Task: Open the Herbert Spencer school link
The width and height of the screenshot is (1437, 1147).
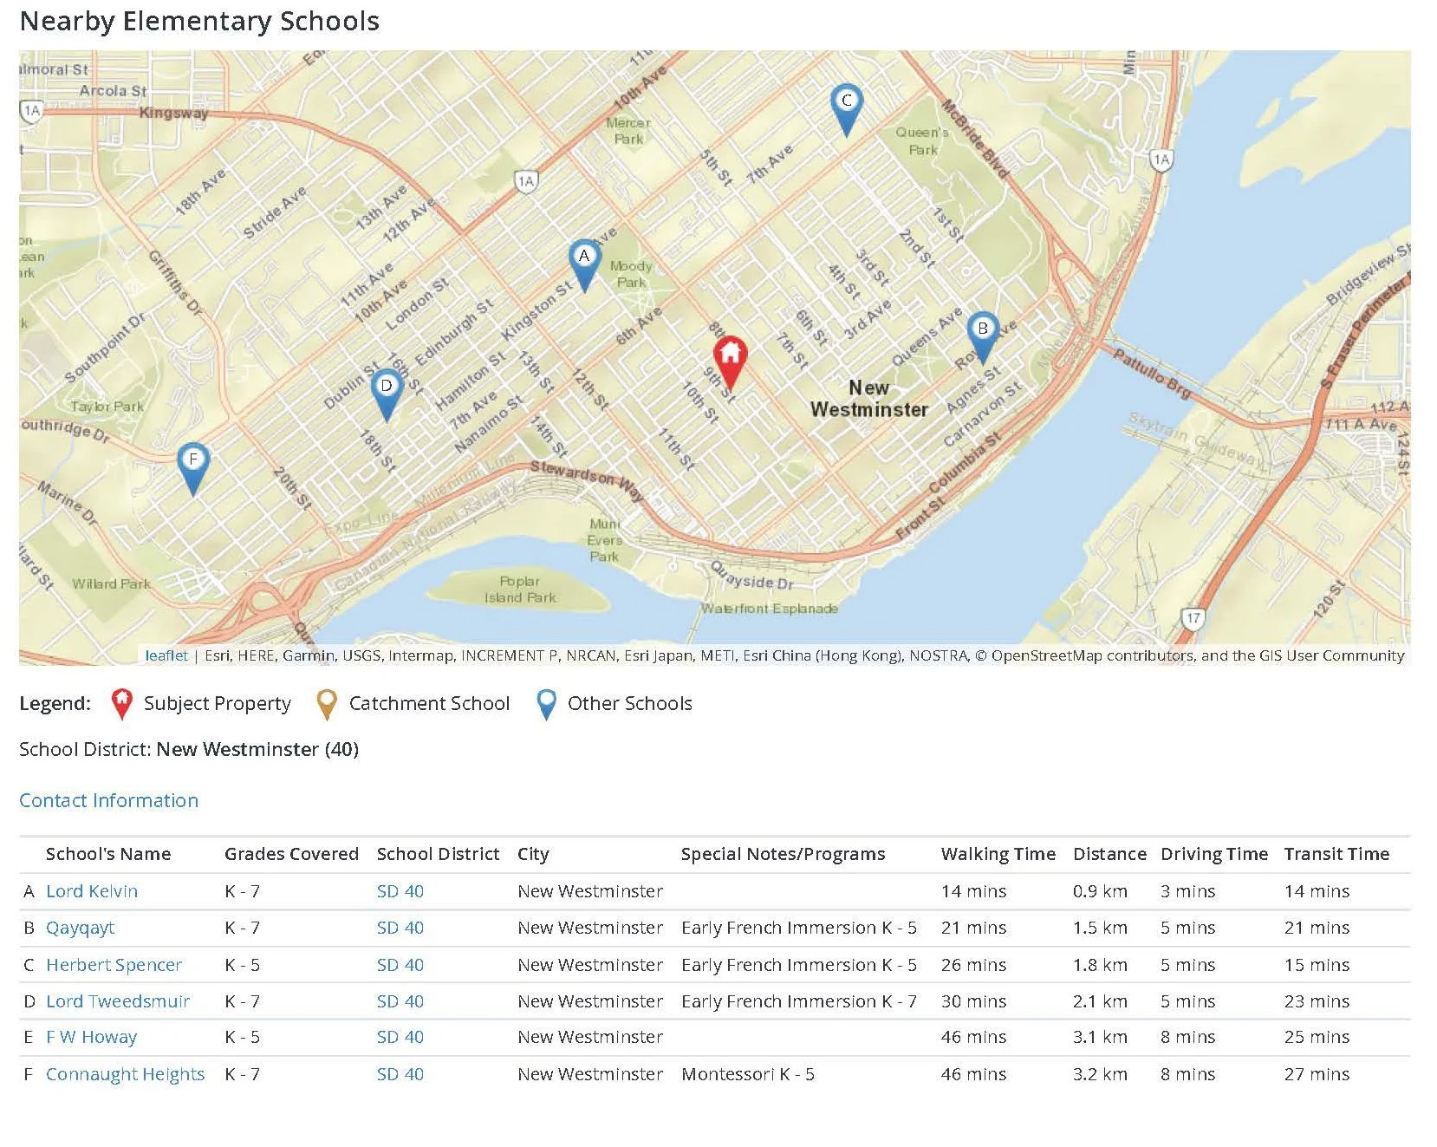Action: click(x=114, y=965)
